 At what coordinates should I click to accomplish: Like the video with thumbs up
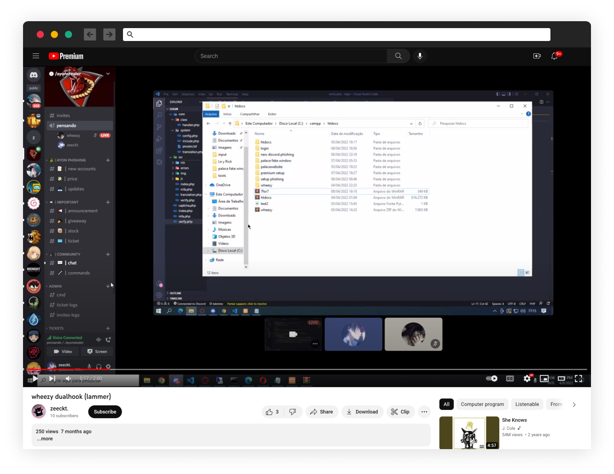272,412
